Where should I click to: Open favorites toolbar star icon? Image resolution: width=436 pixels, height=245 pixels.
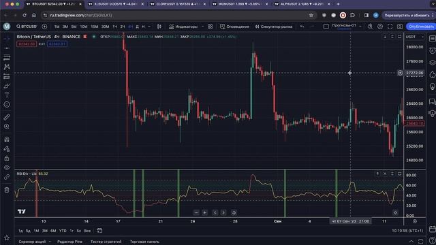point(7,238)
